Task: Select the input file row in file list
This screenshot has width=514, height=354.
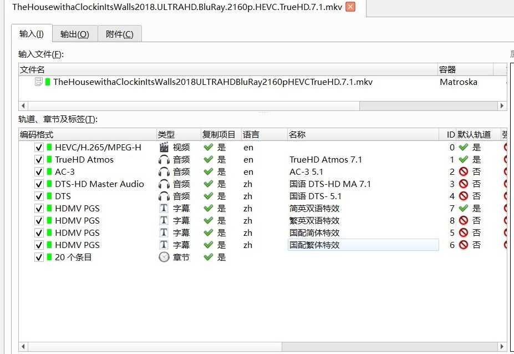Action: click(262, 82)
